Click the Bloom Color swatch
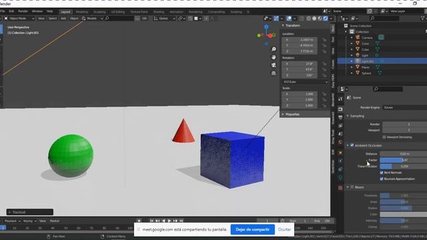 click(x=403, y=215)
